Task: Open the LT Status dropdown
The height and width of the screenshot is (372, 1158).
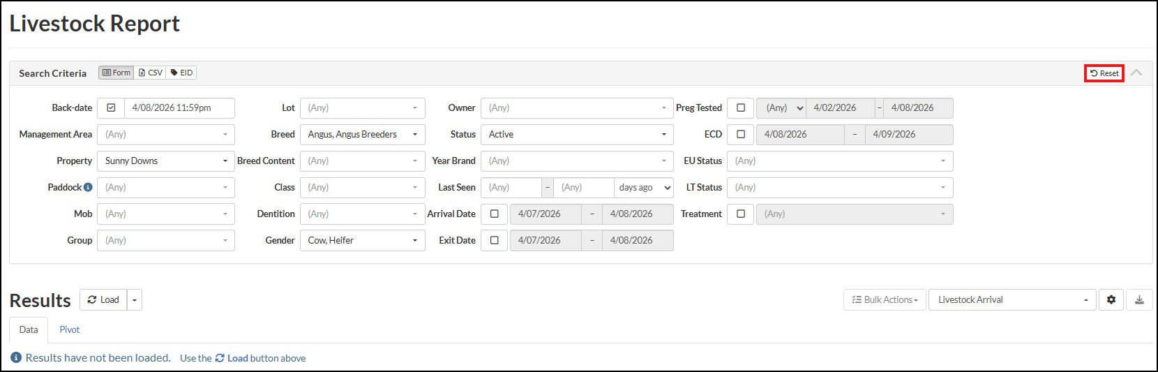Action: [840, 188]
